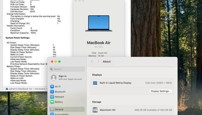Select Maximum Capacity 100% row
The width and height of the screenshot is (202, 115).
23,33
